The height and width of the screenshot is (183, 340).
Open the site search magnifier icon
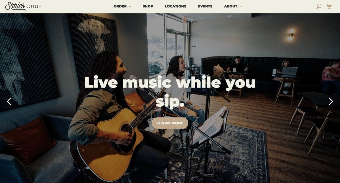click(x=318, y=6)
